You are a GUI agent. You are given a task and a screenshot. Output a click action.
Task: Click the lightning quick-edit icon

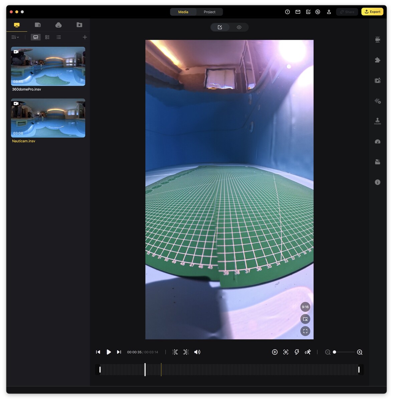pos(297,352)
